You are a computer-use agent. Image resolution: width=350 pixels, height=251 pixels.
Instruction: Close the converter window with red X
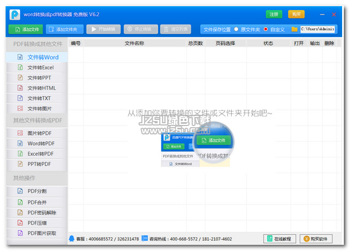point(334,15)
